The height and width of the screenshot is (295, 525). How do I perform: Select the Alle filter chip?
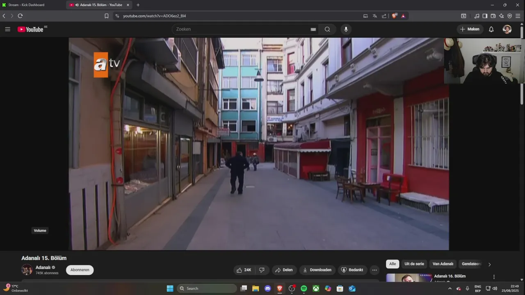393,264
